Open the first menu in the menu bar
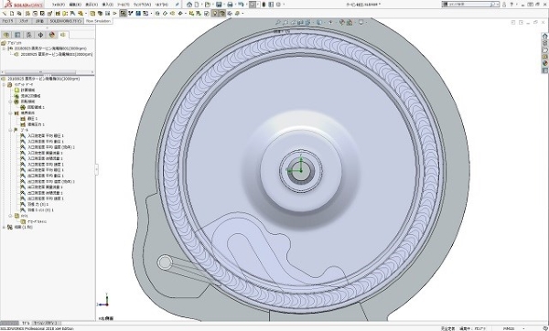 (59, 5)
